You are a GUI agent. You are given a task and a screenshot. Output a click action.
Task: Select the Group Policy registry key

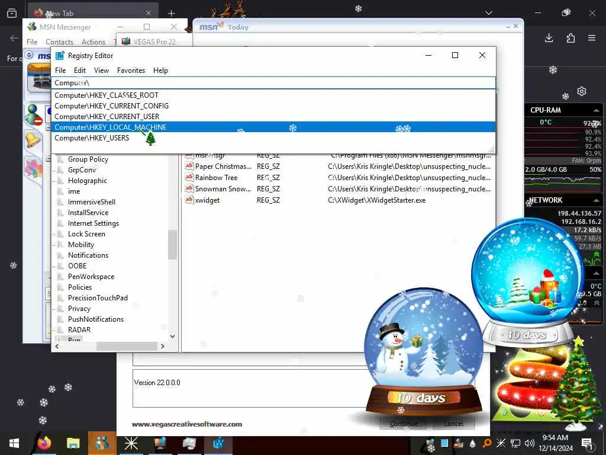(x=88, y=159)
